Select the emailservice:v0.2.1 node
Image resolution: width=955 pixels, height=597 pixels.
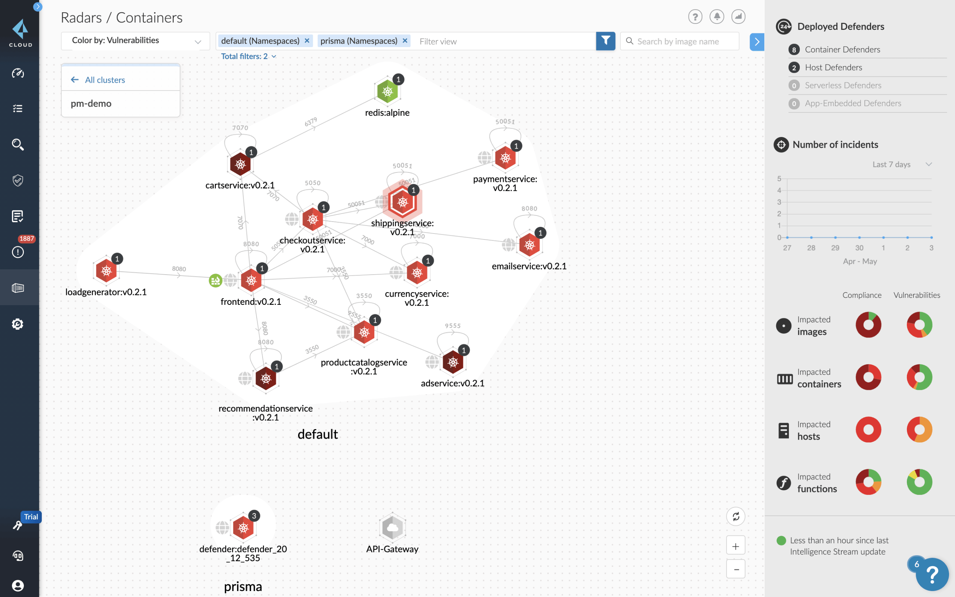(529, 245)
